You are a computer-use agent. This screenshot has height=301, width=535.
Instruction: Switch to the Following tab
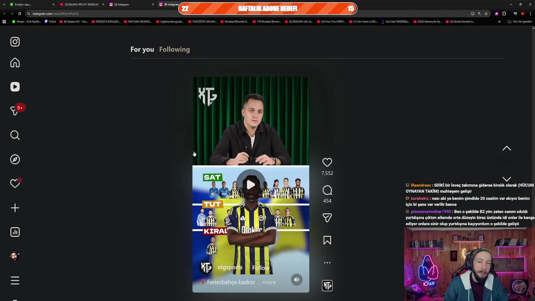point(174,49)
